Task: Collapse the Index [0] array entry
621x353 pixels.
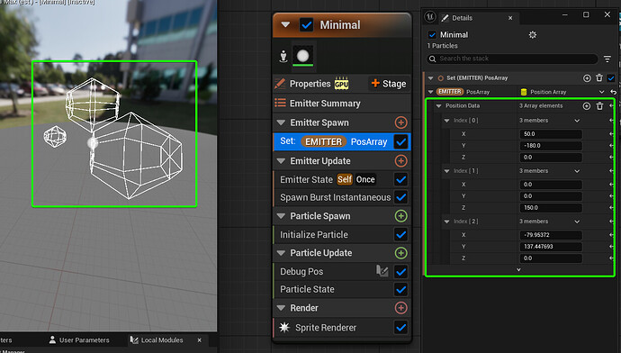Action: 446,121
